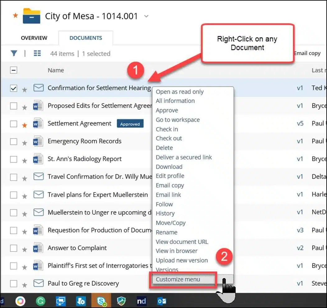Image resolution: width=327 pixels, height=308 pixels.
Task: Click the Email copy toolbar button
Action: tap(307, 53)
